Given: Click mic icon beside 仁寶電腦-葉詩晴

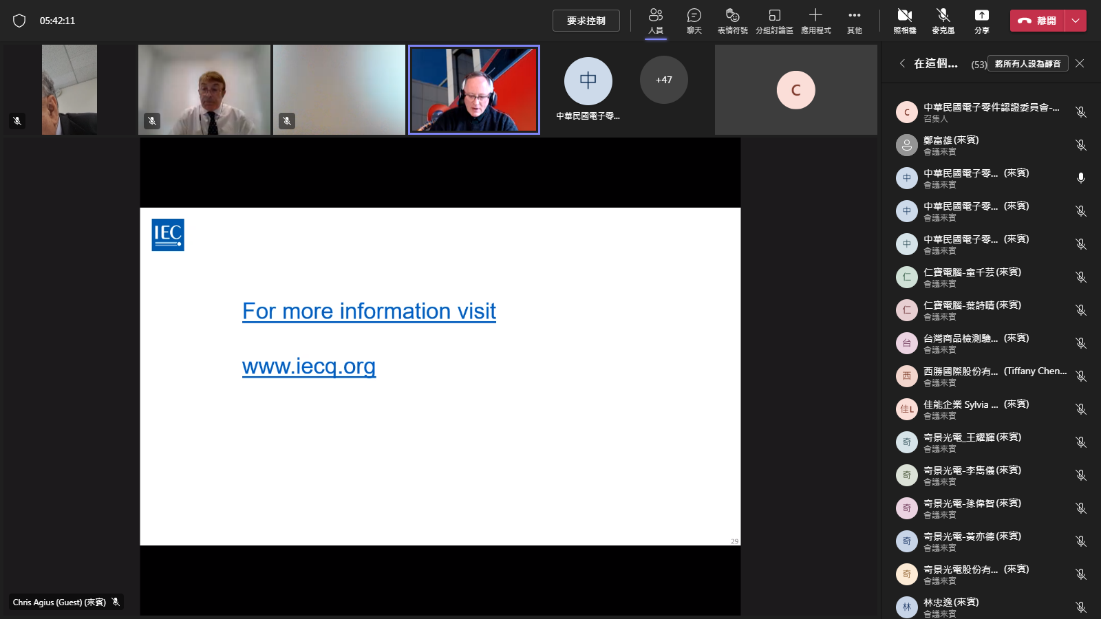Looking at the screenshot, I should point(1081,310).
